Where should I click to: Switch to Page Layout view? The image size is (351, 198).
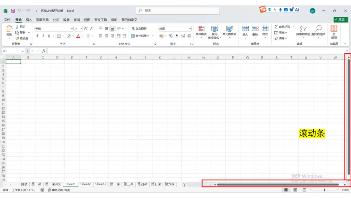point(295,190)
